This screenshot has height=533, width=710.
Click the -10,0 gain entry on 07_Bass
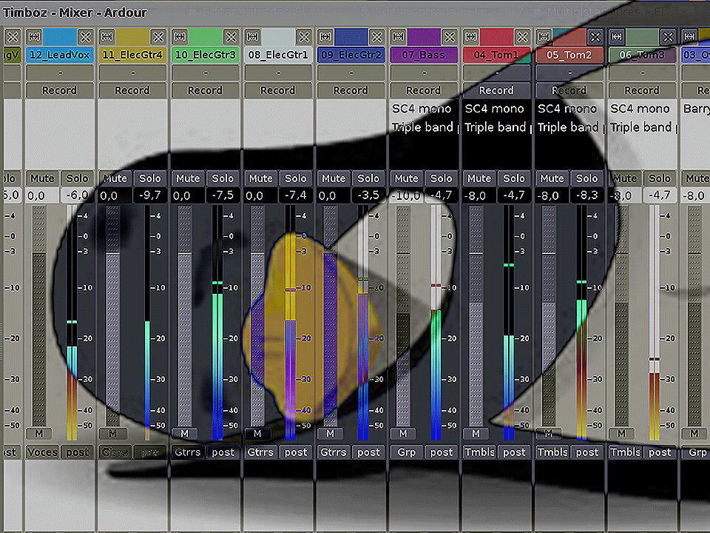pos(407,195)
